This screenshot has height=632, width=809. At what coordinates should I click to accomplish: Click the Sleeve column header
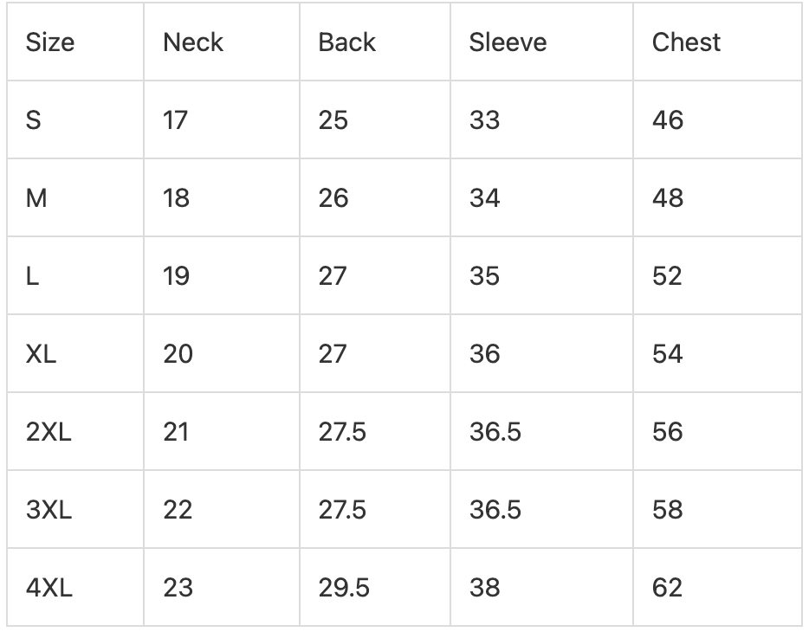tap(508, 42)
